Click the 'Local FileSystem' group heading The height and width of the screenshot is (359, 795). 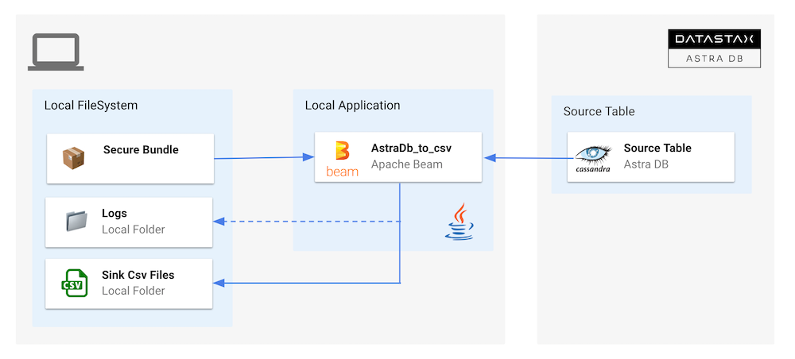coord(91,106)
